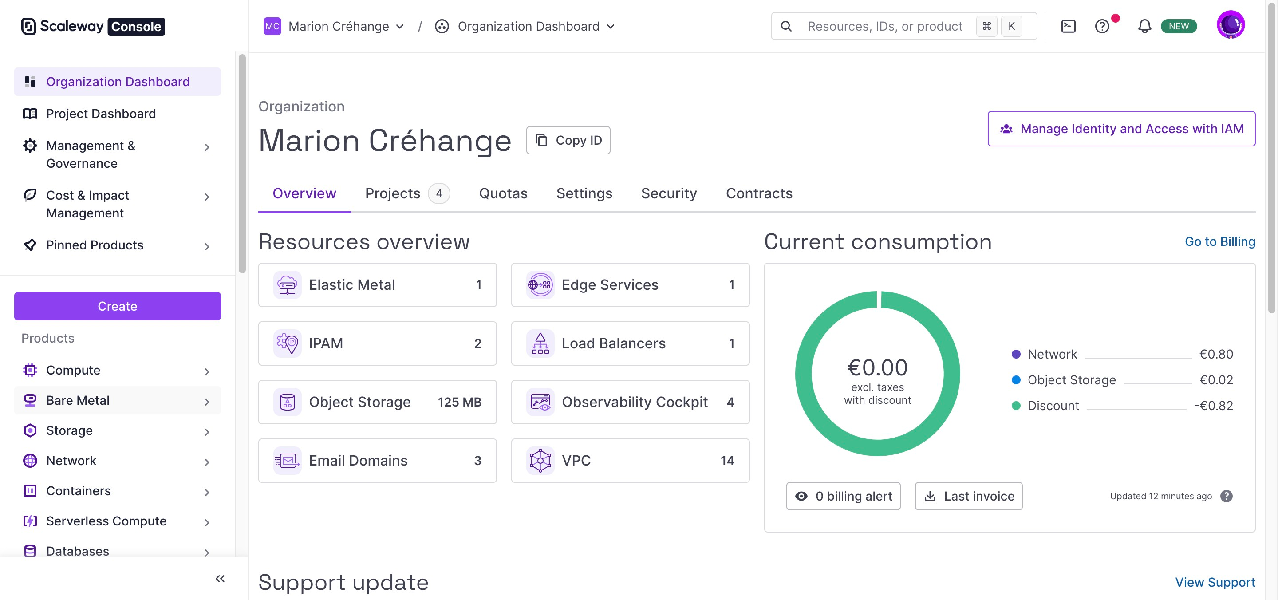Screen dimensions: 1278x600
Task: View the 0 billing alert button
Action: (x=843, y=496)
